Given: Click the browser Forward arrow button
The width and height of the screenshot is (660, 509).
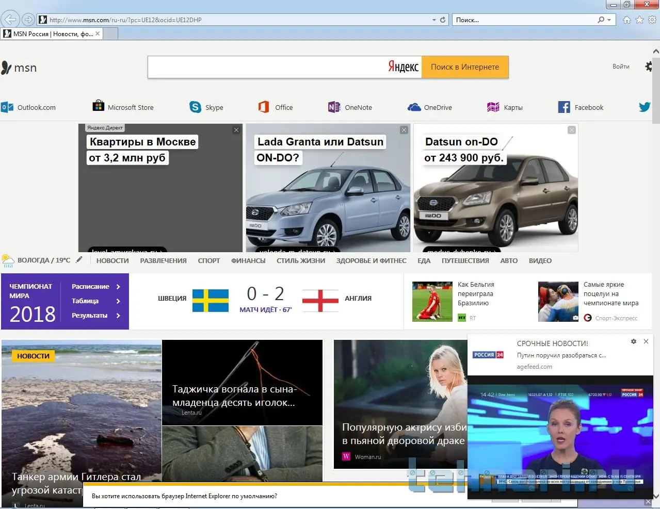Looking at the screenshot, I should (28, 20).
